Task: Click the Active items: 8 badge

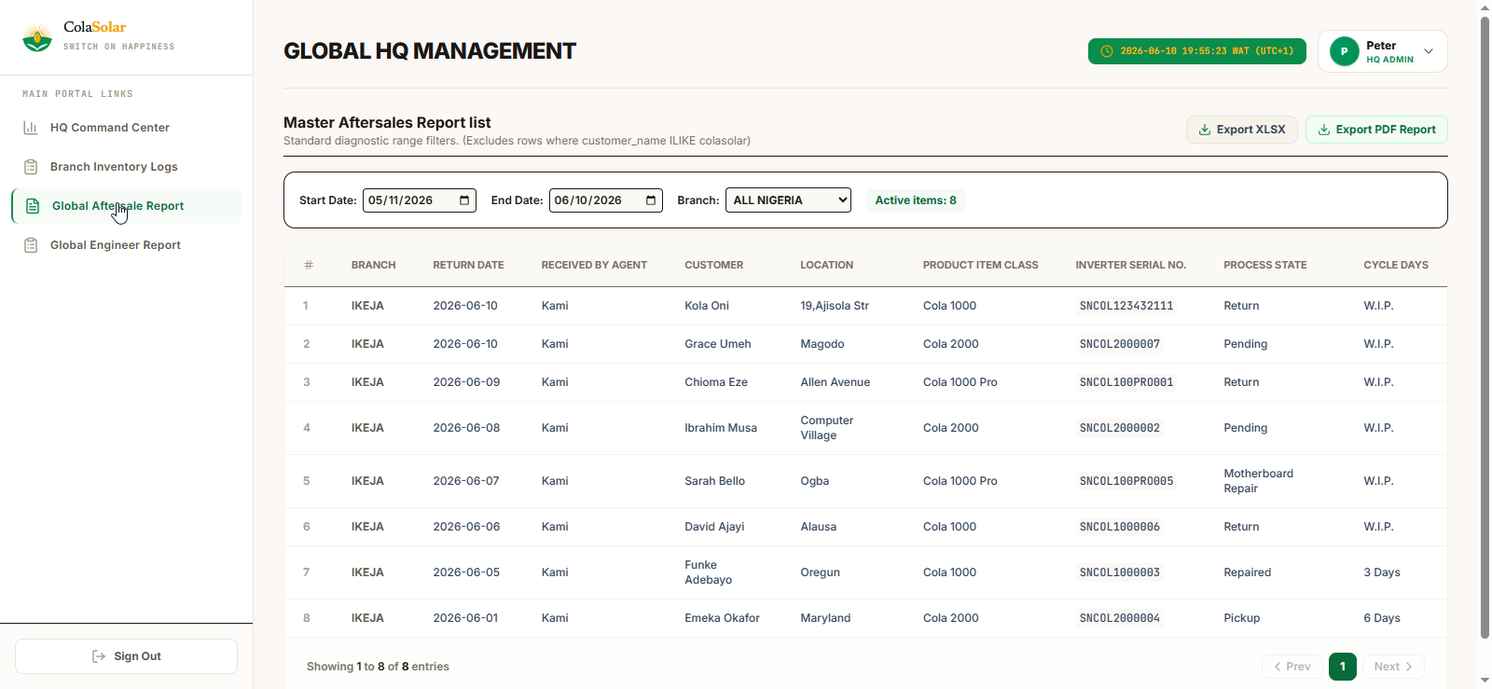Action: [x=916, y=200]
